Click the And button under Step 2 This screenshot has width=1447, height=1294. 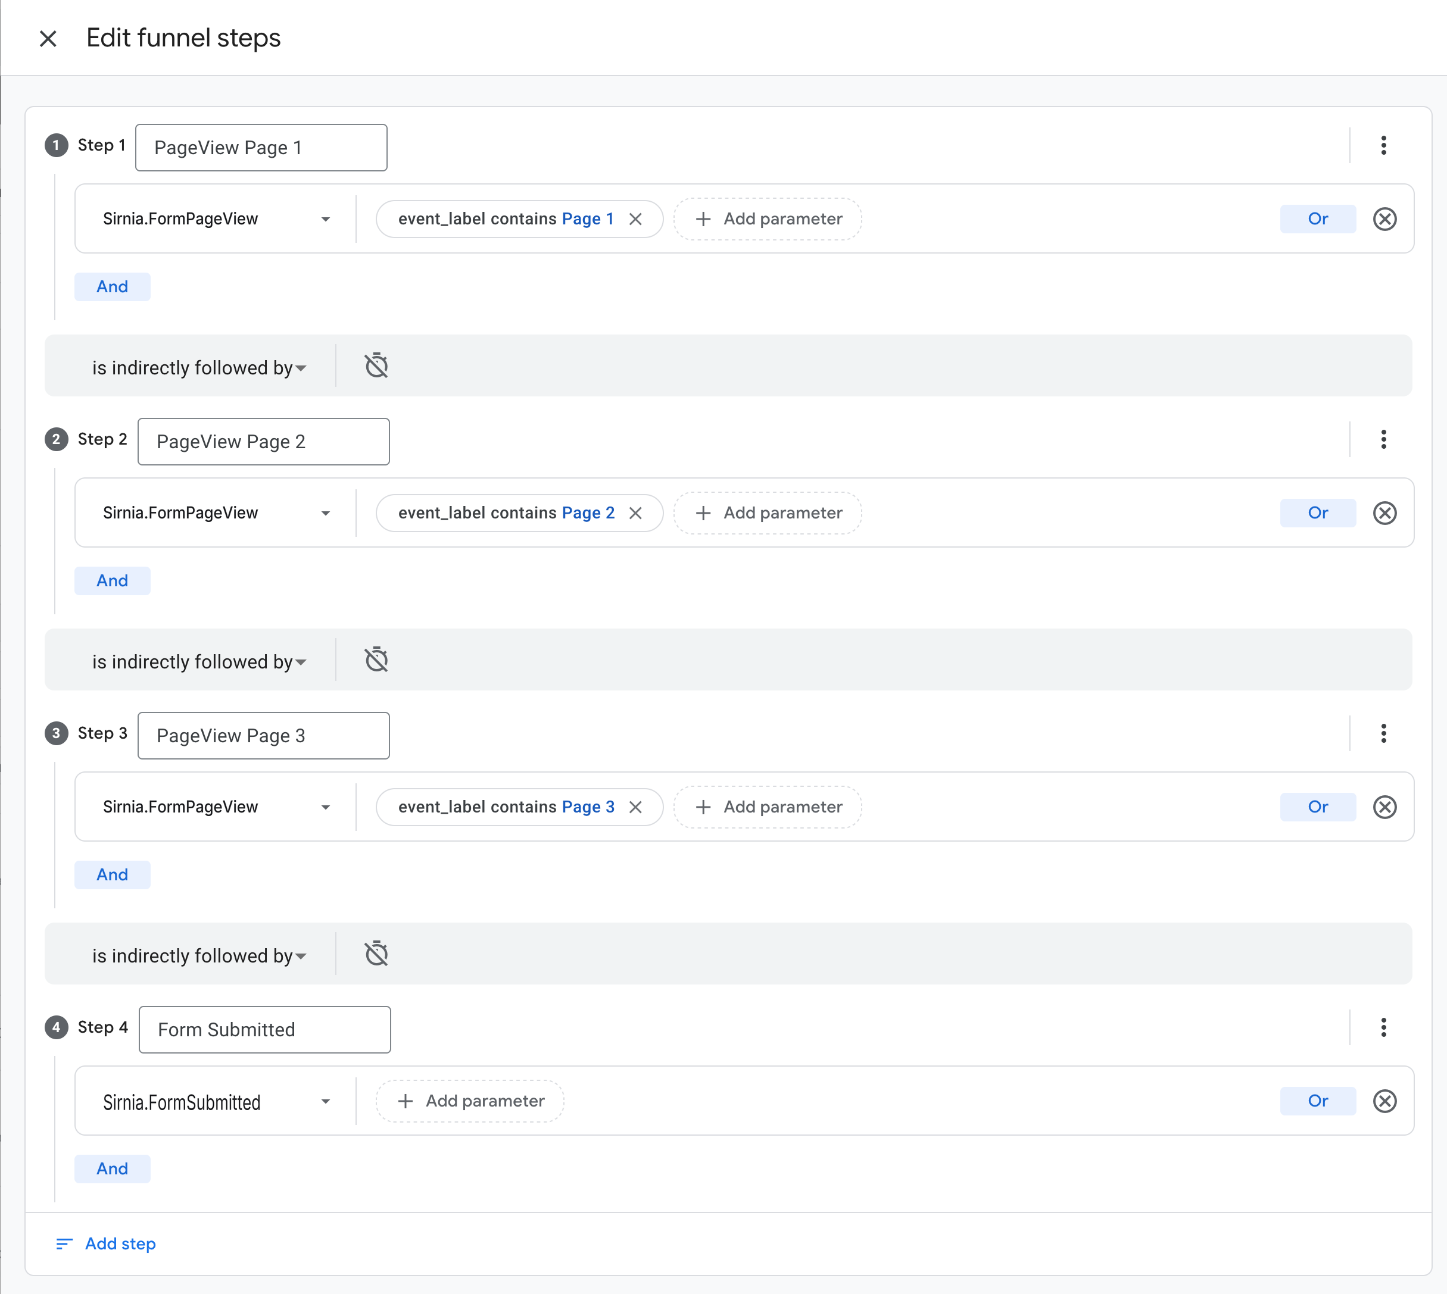[x=113, y=581]
